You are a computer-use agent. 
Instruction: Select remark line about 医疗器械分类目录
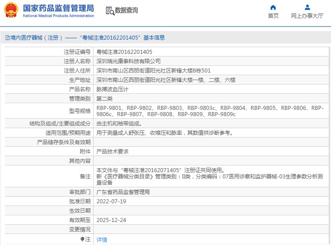coord(210,179)
